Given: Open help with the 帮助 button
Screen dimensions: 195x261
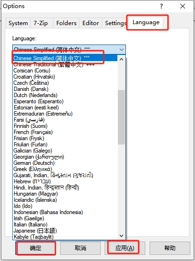Looking at the screenshot, I should [x=170, y=248].
